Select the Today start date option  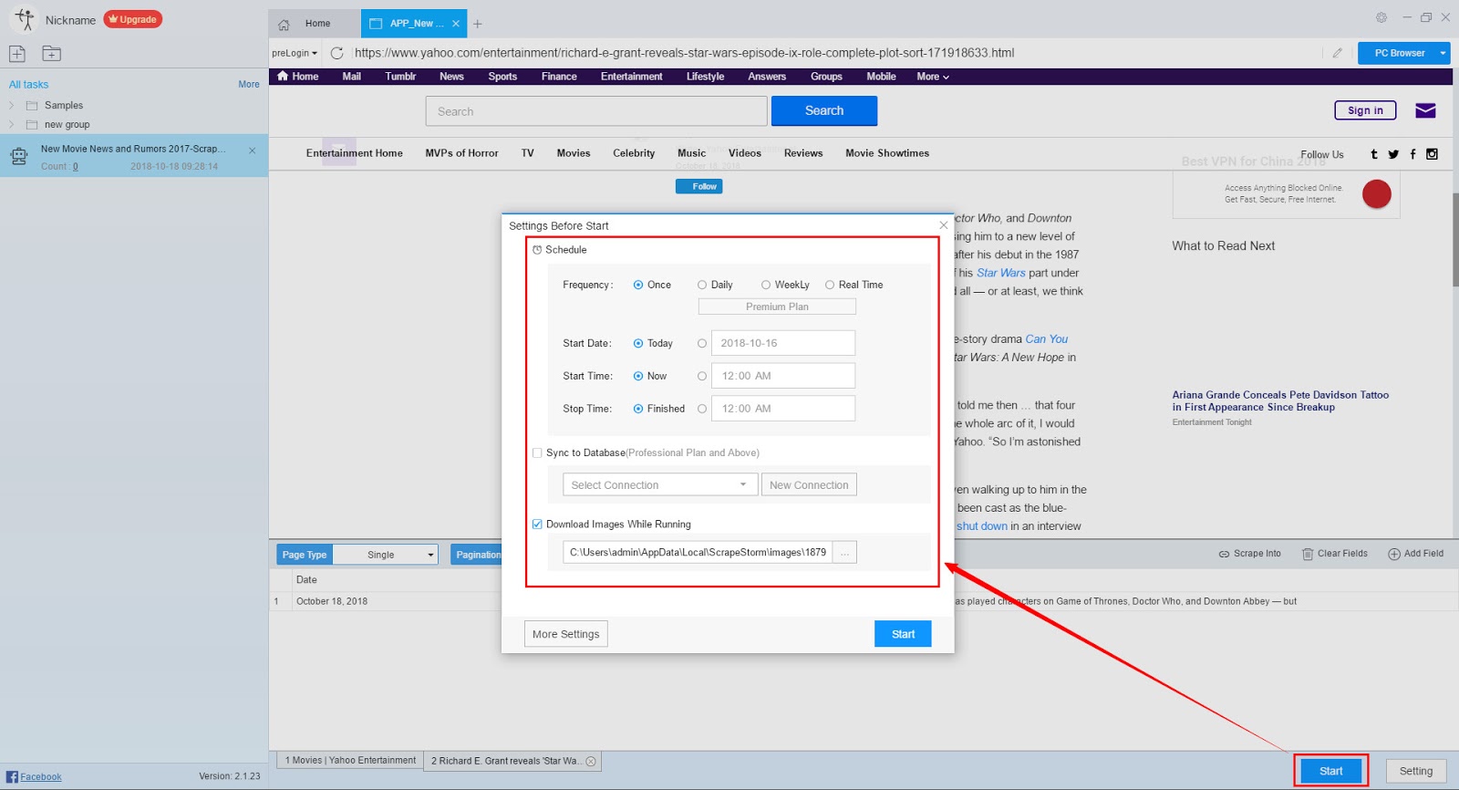pos(638,344)
